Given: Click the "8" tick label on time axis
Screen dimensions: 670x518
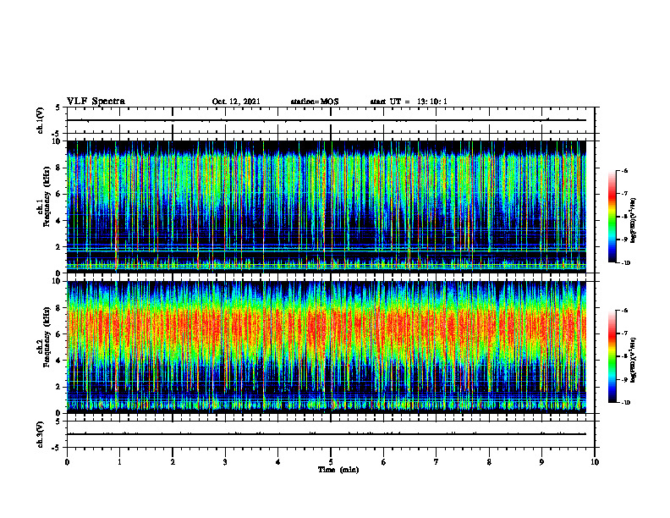Looking at the screenshot, I should pos(489,462).
